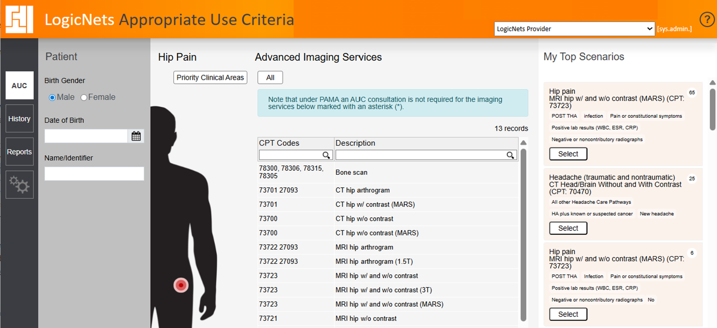The height and width of the screenshot is (328, 717).
Task: Click the Name/Identifier input field
Action: point(94,174)
